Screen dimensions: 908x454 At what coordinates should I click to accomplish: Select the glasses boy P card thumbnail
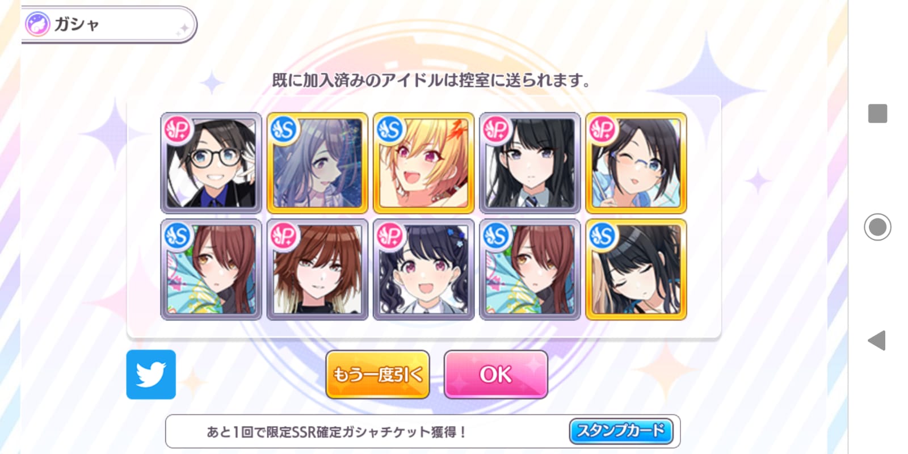(x=211, y=163)
